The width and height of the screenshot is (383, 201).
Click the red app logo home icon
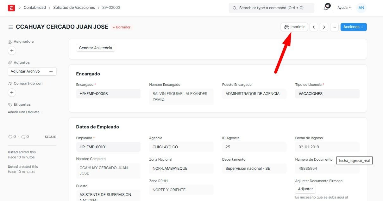tap(11, 8)
